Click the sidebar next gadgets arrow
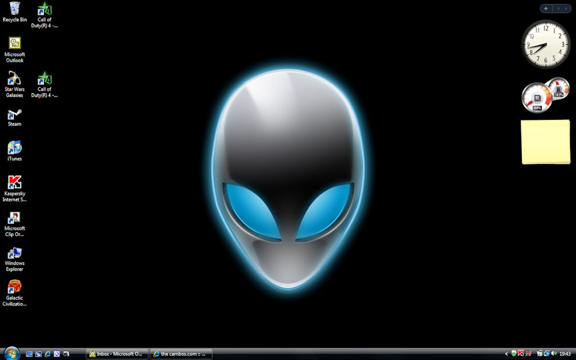Image resolution: width=576 pixels, height=360 pixels. click(566, 9)
